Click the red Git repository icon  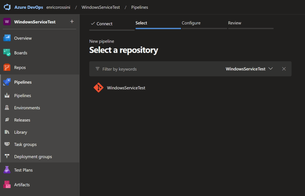pyautogui.click(x=98, y=87)
